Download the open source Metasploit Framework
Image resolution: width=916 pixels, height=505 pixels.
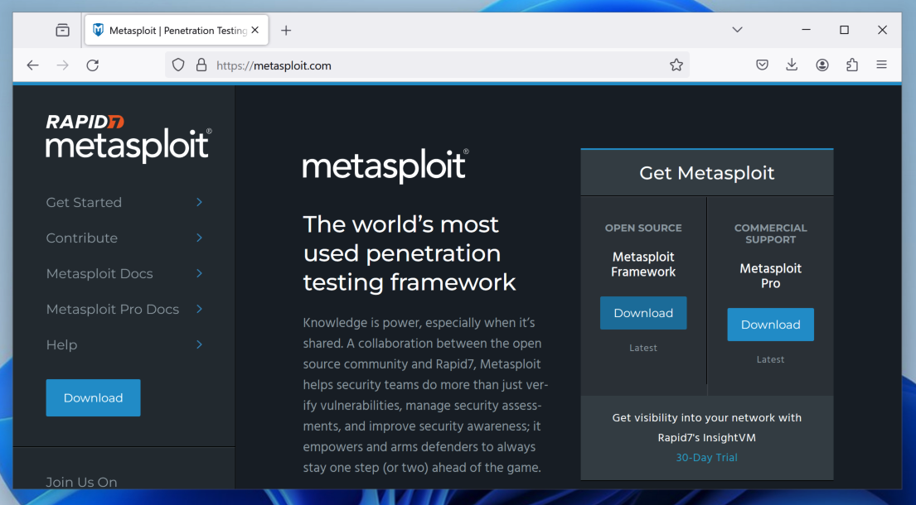pos(643,313)
